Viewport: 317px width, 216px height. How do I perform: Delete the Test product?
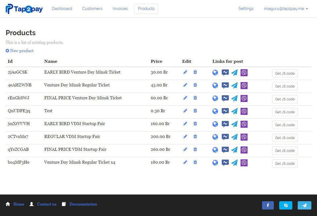195,111
